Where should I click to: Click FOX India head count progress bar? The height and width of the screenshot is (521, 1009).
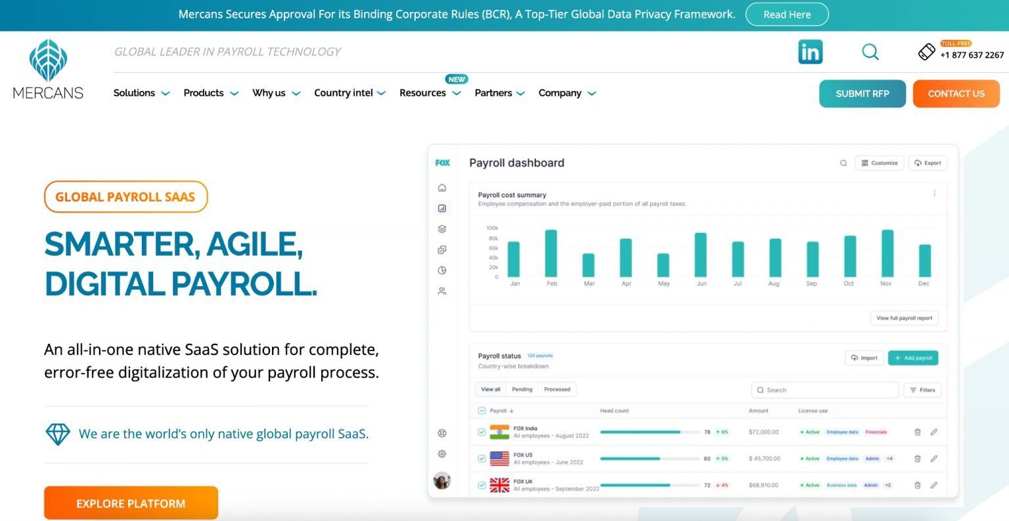(x=650, y=432)
